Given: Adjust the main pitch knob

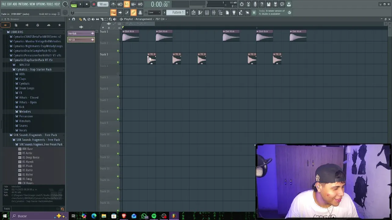Looking at the screenshot, I should coord(65,13).
